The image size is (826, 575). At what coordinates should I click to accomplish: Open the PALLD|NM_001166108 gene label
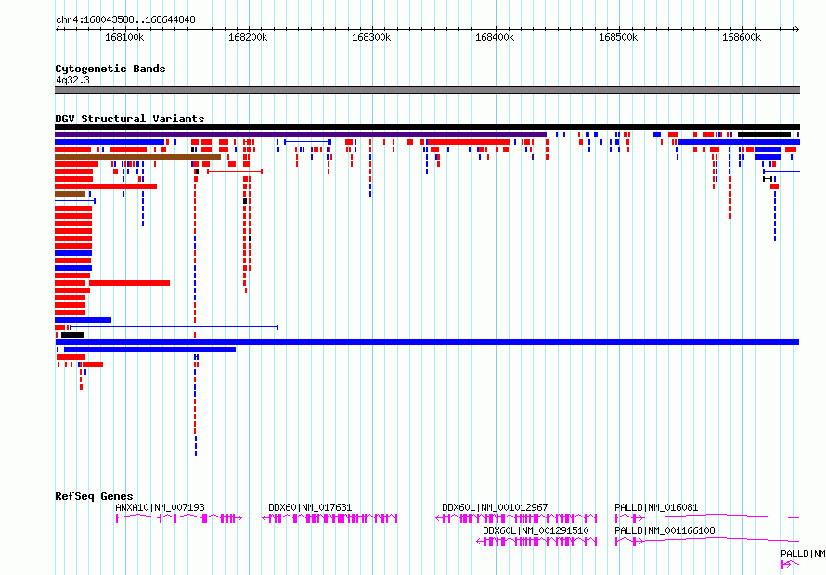665,530
